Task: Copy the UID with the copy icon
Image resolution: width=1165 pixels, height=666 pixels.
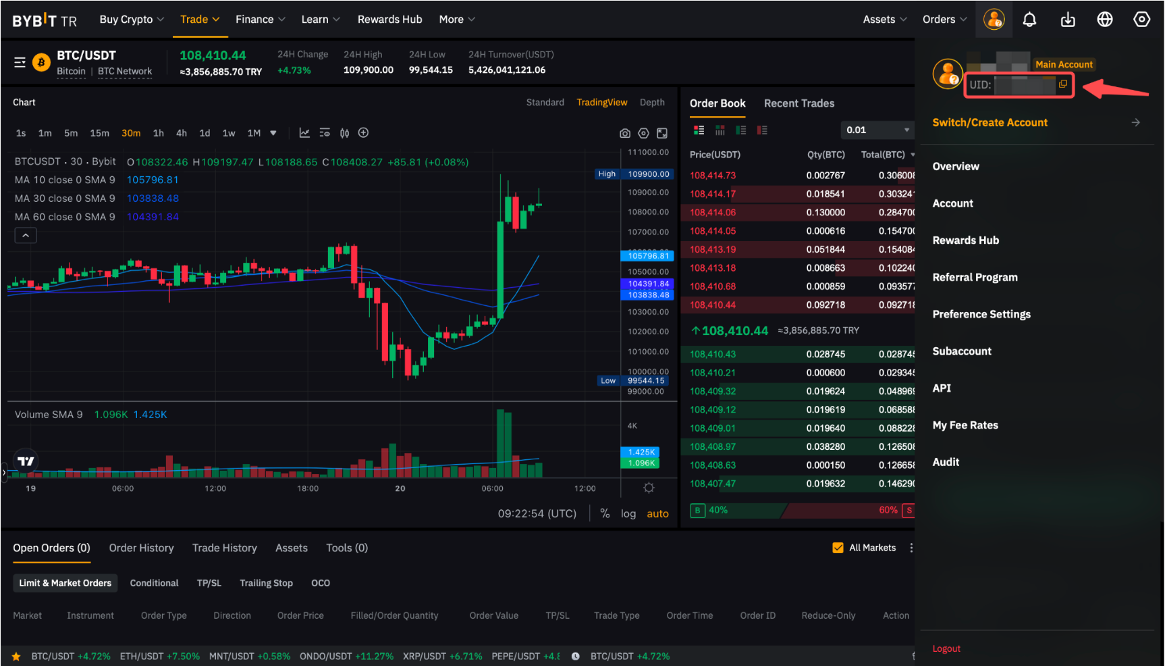Action: click(x=1062, y=84)
